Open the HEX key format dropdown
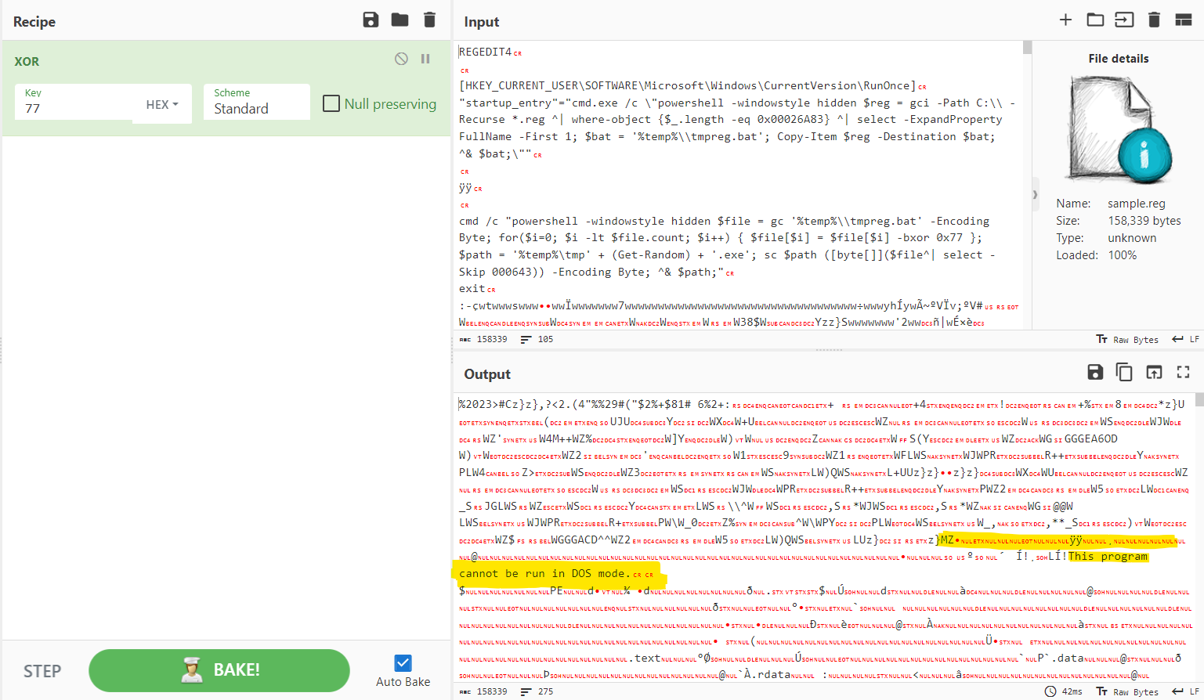 [x=162, y=104]
